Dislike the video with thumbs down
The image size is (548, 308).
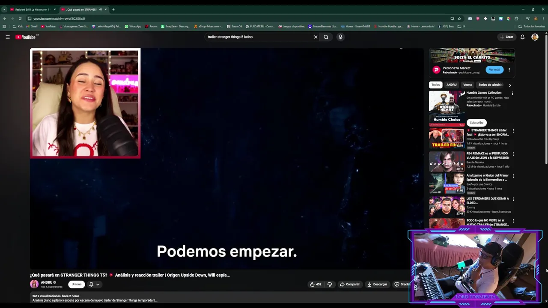point(330,284)
